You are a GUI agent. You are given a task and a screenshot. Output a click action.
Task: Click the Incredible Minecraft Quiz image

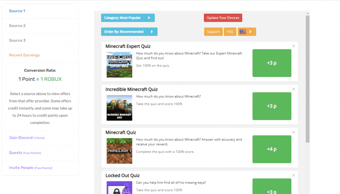(x=119, y=108)
